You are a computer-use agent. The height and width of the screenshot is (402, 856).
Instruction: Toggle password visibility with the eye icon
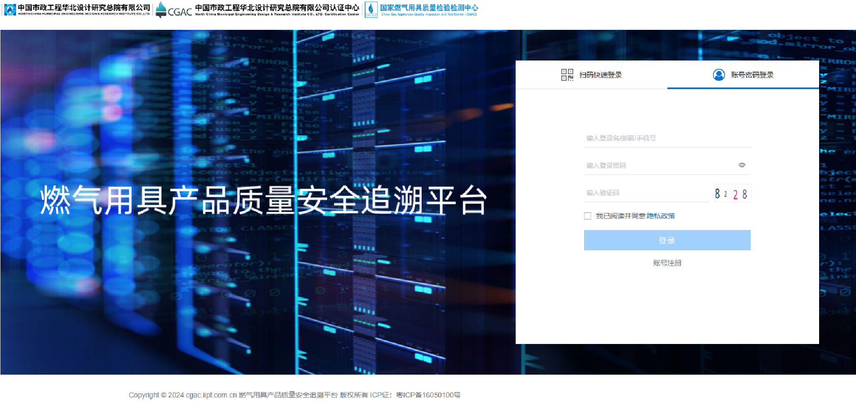pos(742,165)
